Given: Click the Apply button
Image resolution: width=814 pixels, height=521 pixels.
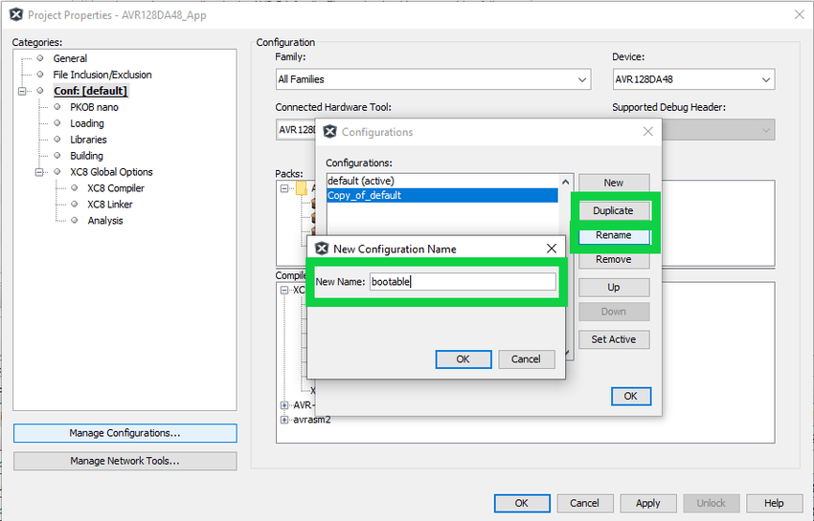Looking at the screenshot, I should [647, 503].
